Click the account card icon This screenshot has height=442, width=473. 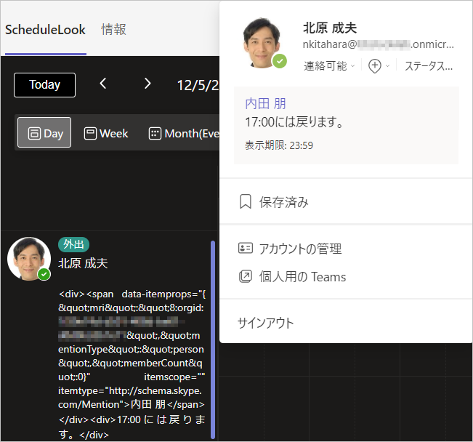click(x=246, y=248)
